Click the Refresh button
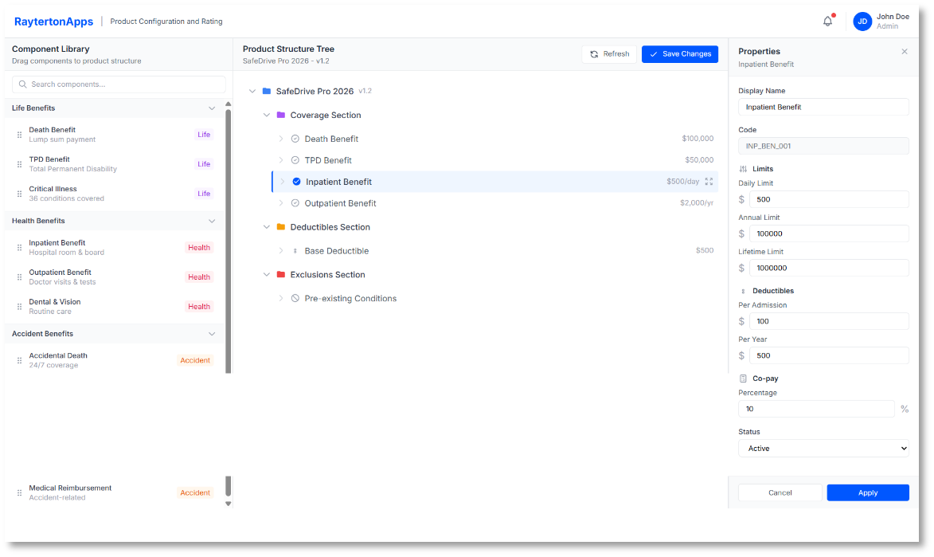The image size is (934, 557). click(610, 53)
